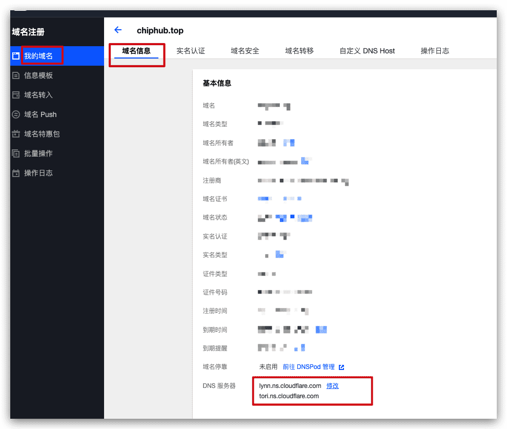The width and height of the screenshot is (507, 429).
Task: Click the DNS 服务器 label
Action: (219, 385)
